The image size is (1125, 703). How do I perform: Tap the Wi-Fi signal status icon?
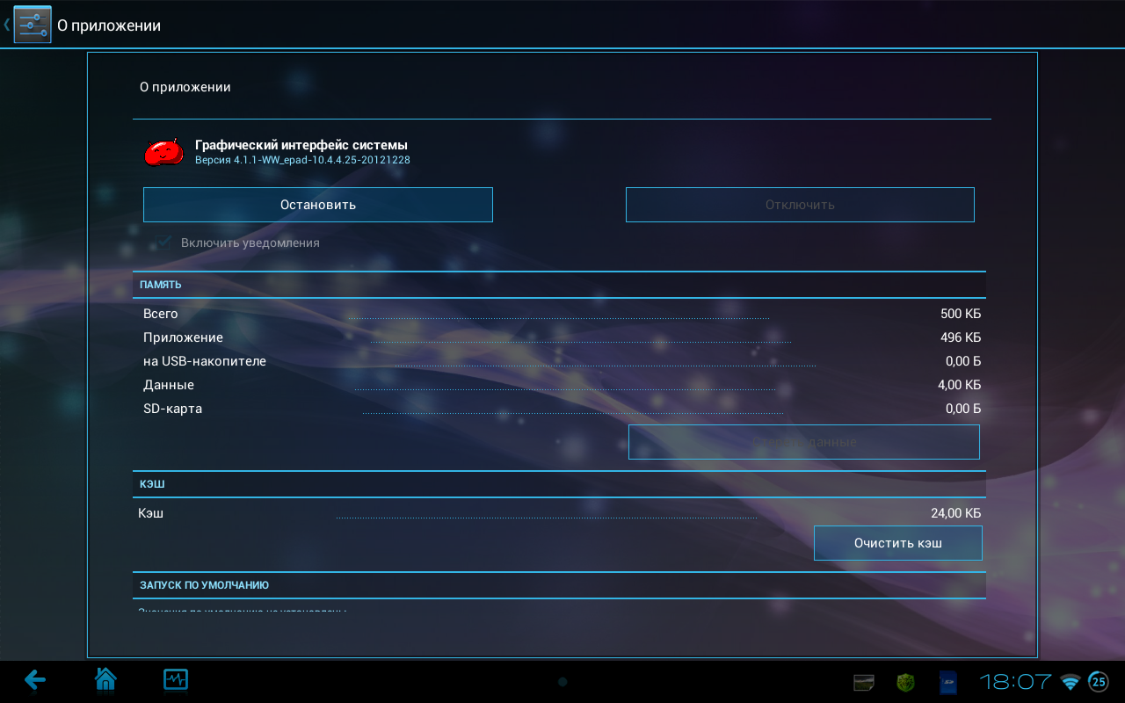[x=1070, y=682]
